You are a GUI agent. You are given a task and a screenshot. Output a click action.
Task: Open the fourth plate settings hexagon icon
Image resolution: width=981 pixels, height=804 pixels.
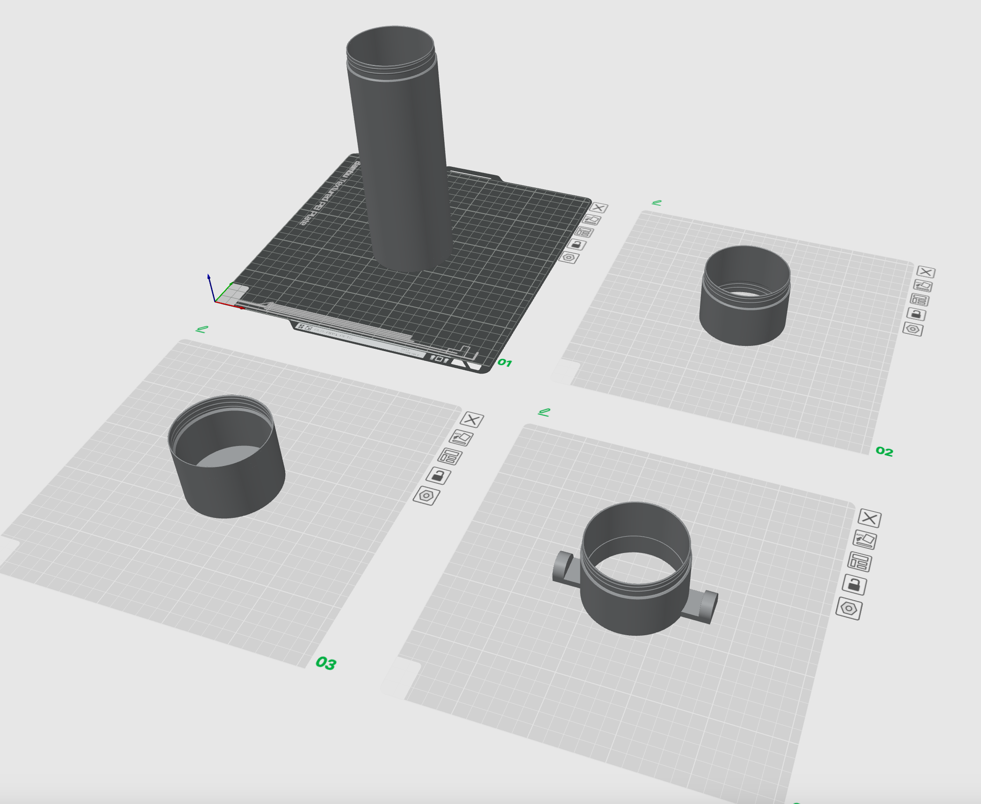click(849, 609)
